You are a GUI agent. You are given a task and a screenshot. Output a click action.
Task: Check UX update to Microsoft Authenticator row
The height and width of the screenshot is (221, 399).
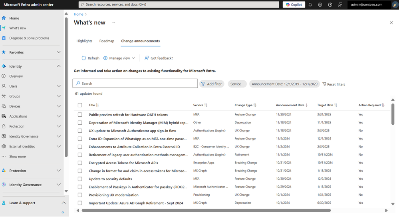[x=80, y=131]
